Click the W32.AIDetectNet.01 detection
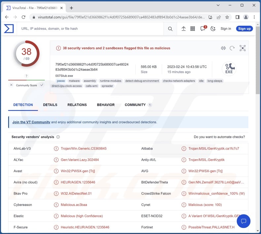261x234 pixels. [76, 194]
